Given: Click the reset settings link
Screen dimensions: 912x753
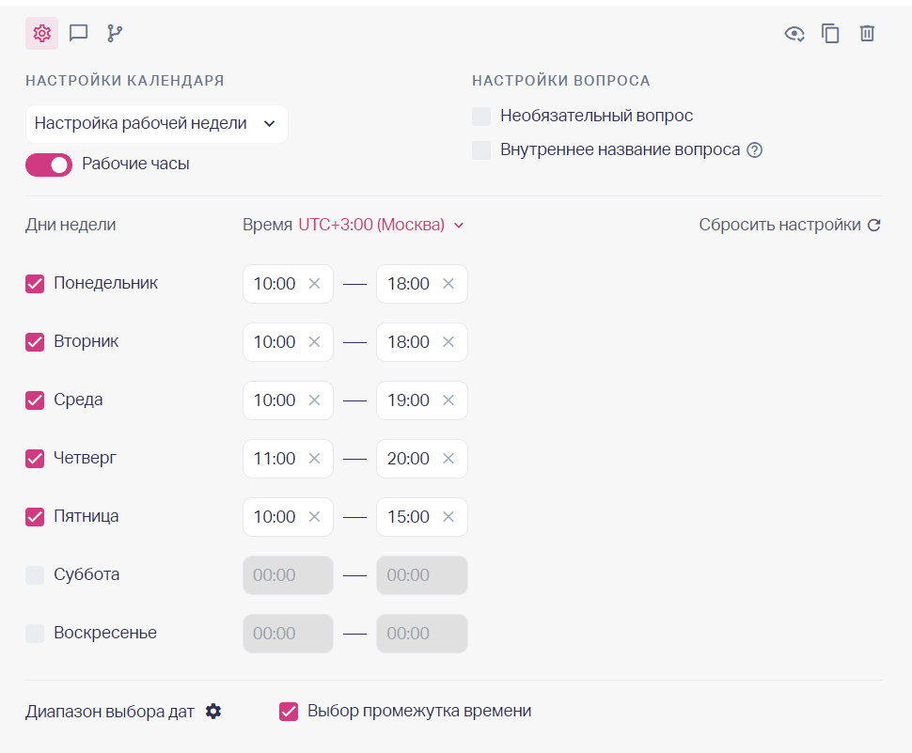Looking at the screenshot, I should point(790,226).
